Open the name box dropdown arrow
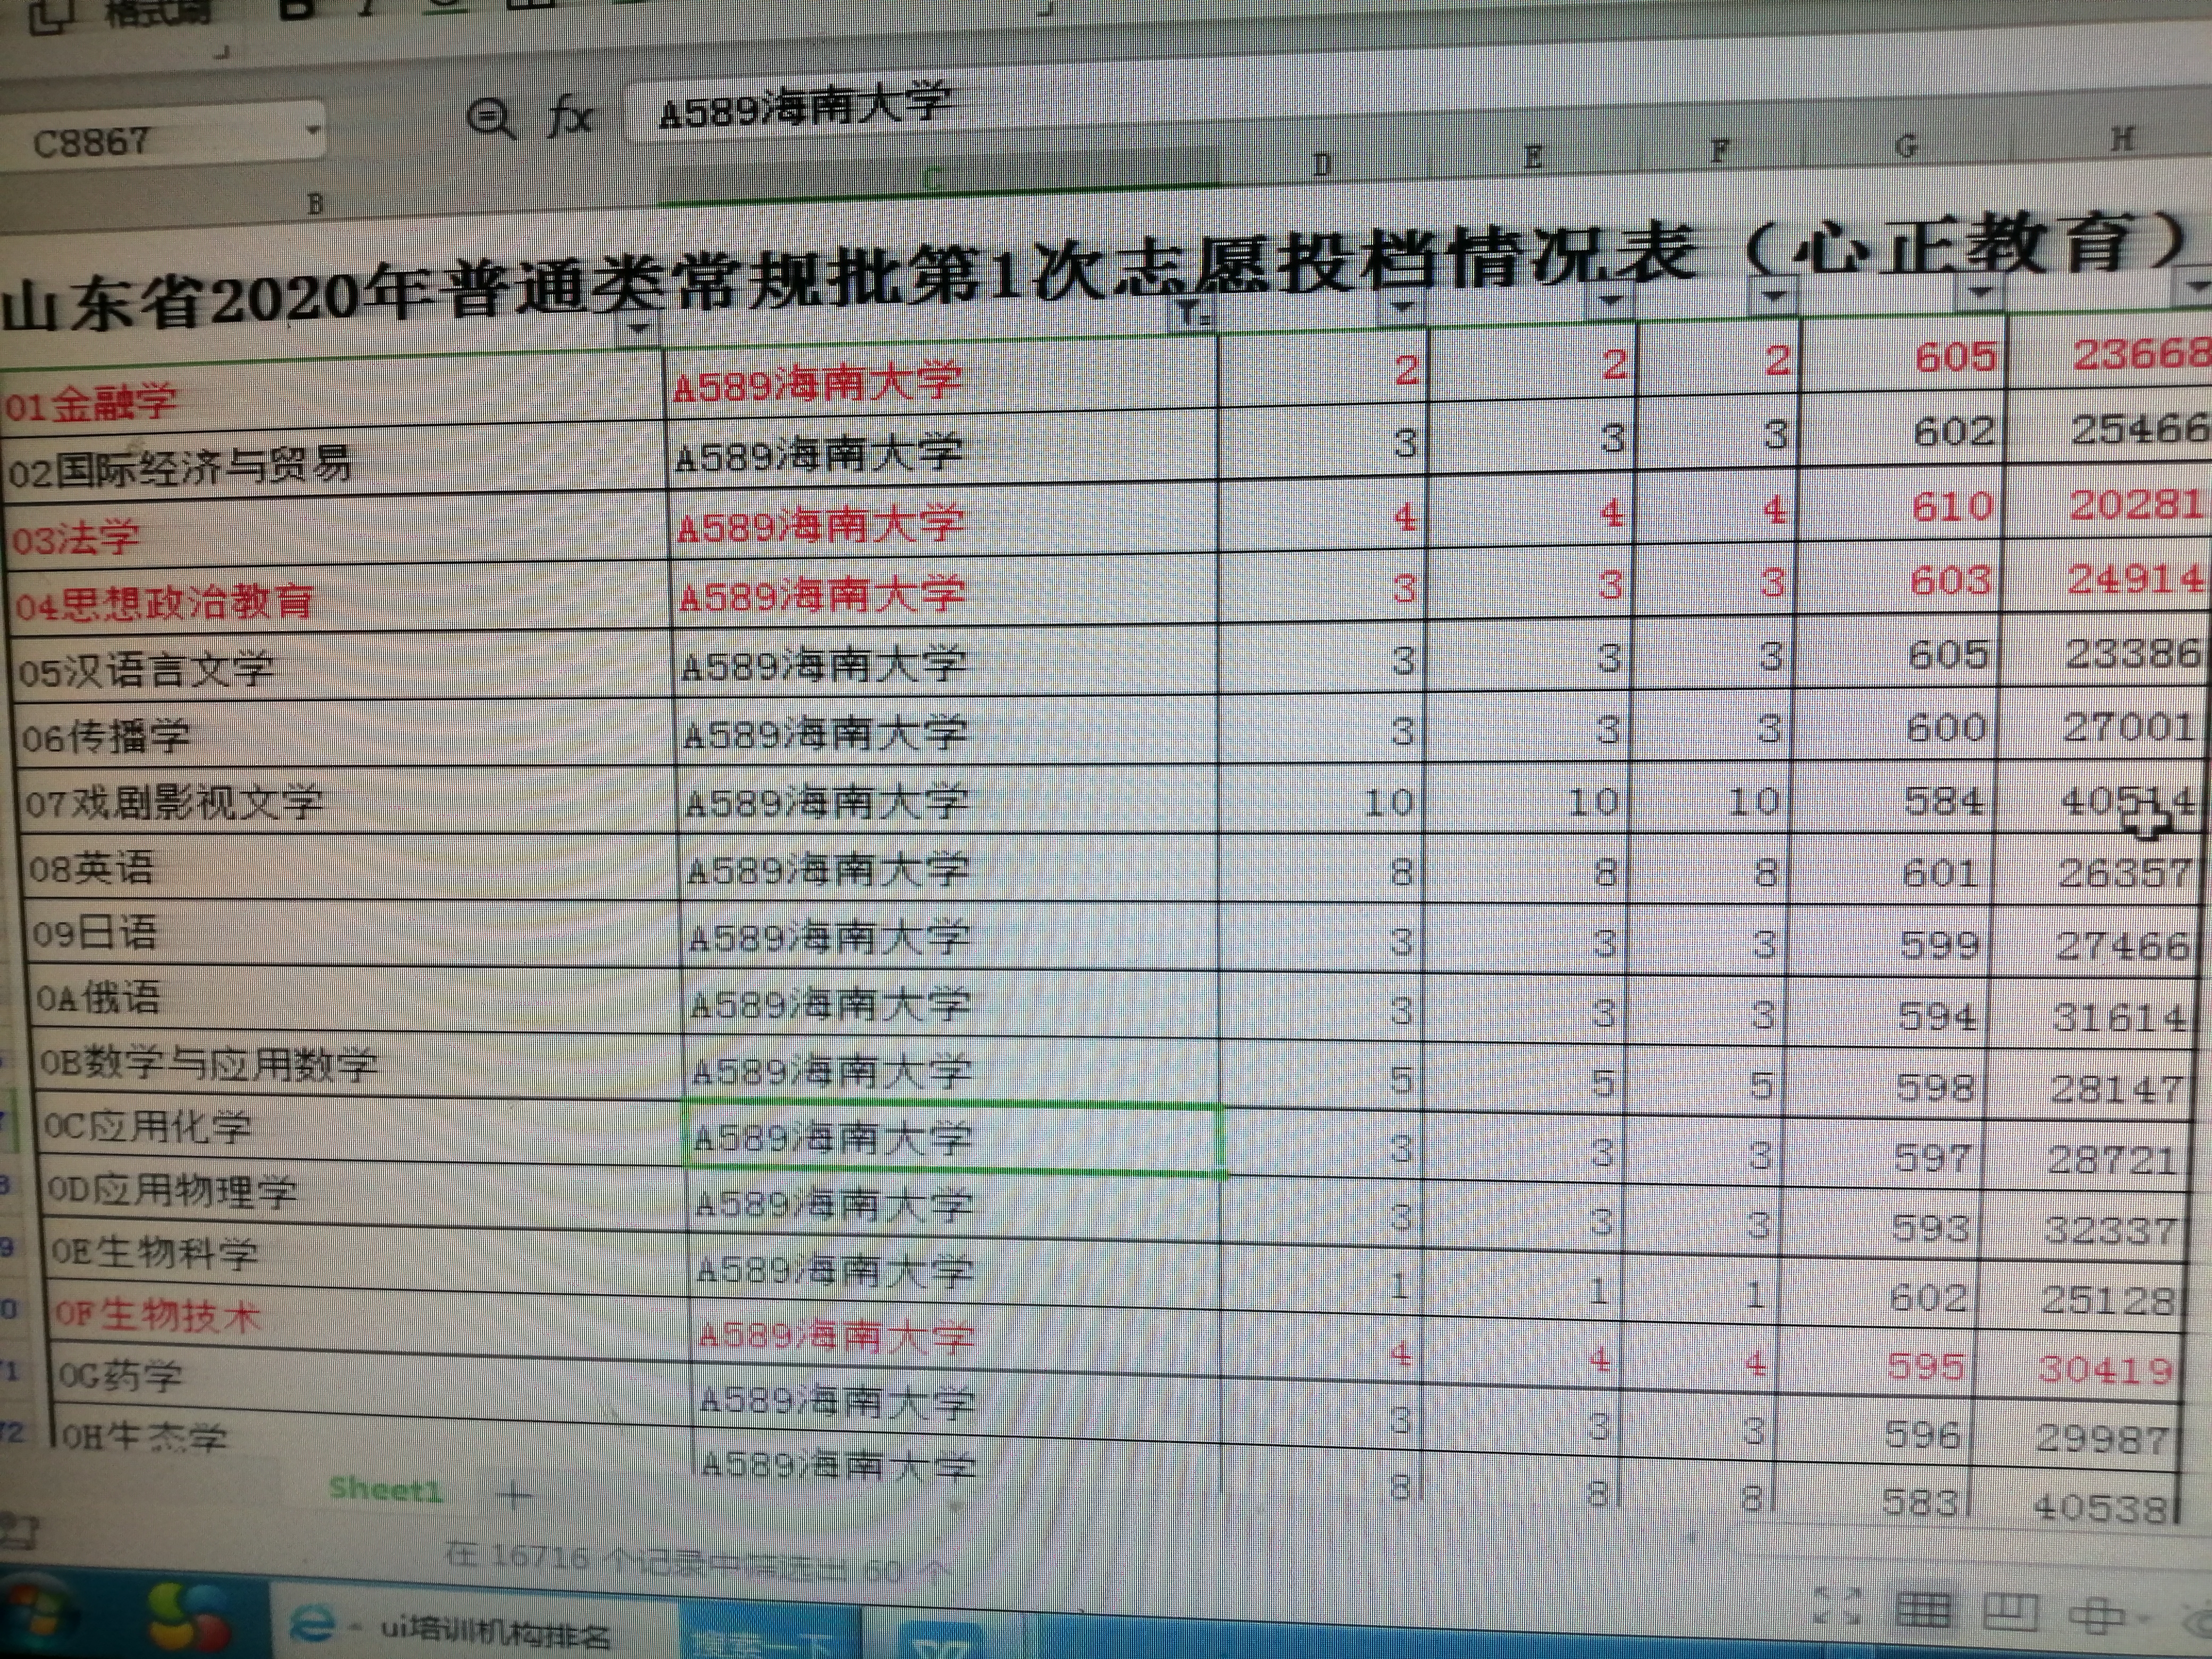Image resolution: width=2212 pixels, height=1659 pixels. click(x=313, y=131)
